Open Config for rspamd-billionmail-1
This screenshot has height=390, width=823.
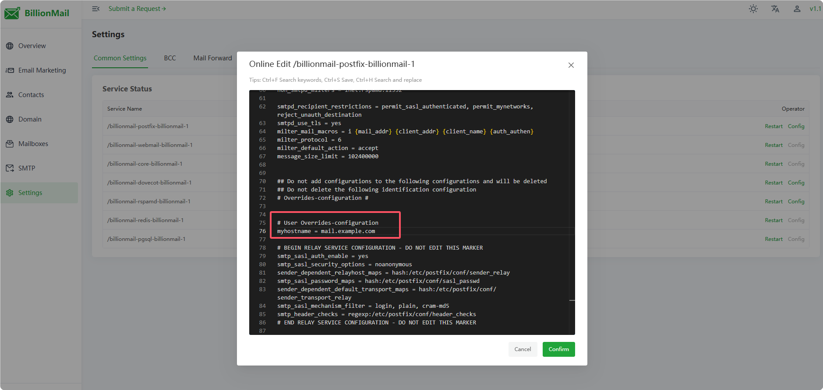pyautogui.click(x=796, y=202)
